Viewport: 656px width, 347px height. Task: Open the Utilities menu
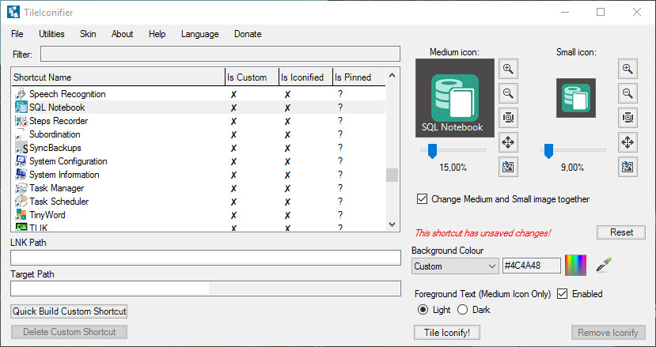click(52, 34)
